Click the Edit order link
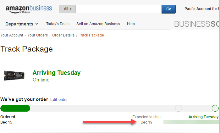The height and width of the screenshot is (133, 220). 59,99
